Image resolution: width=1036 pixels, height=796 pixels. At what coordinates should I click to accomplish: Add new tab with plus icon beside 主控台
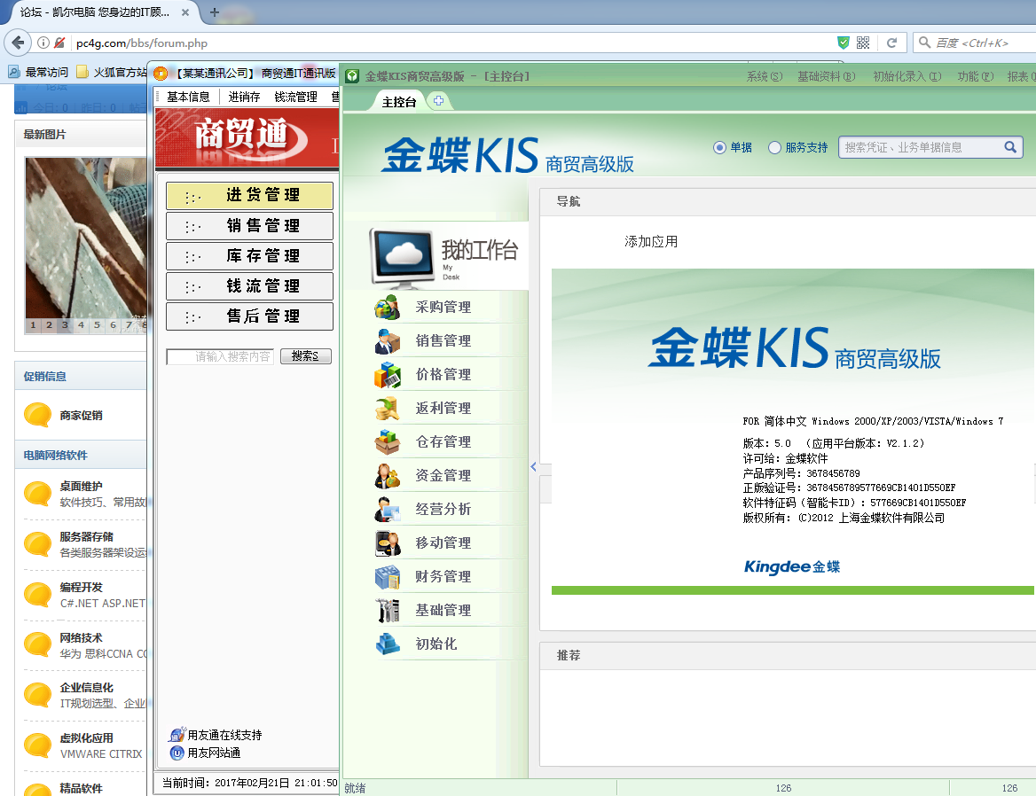pos(438,101)
